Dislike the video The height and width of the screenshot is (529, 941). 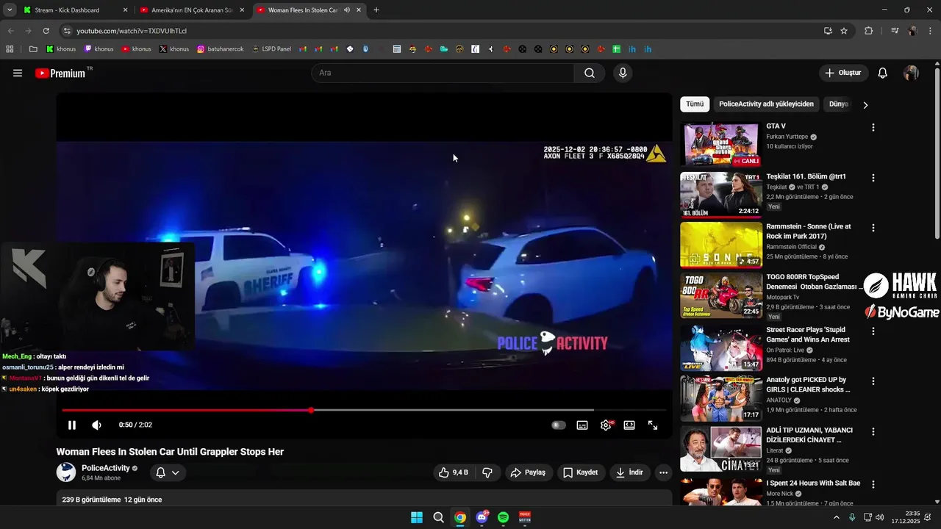487,472
